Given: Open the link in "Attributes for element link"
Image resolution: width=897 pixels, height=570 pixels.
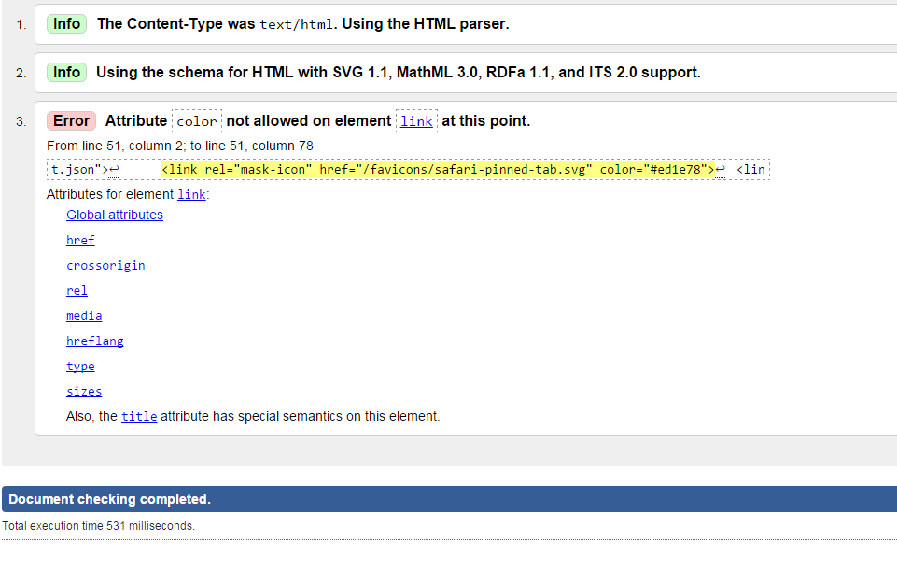Looking at the screenshot, I should [x=191, y=194].
